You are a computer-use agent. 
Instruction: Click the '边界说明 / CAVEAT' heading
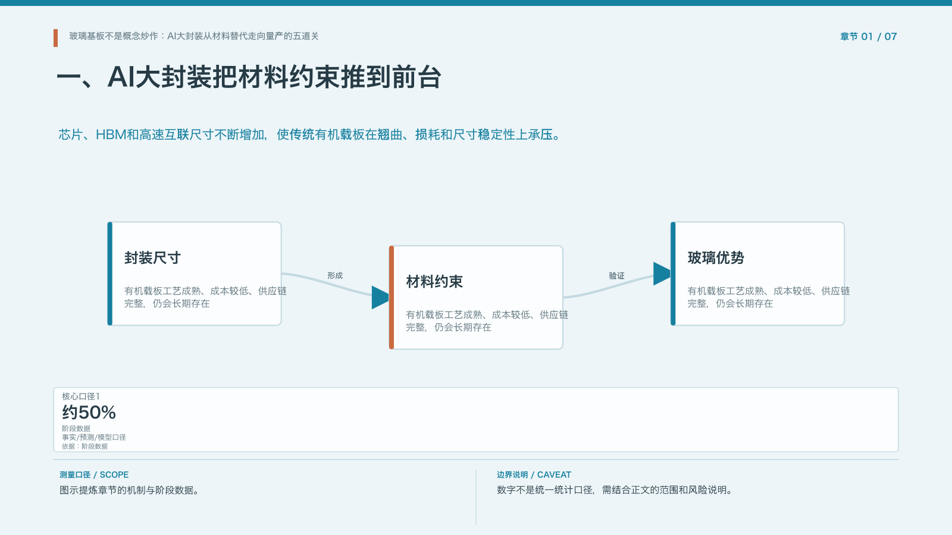coord(534,475)
